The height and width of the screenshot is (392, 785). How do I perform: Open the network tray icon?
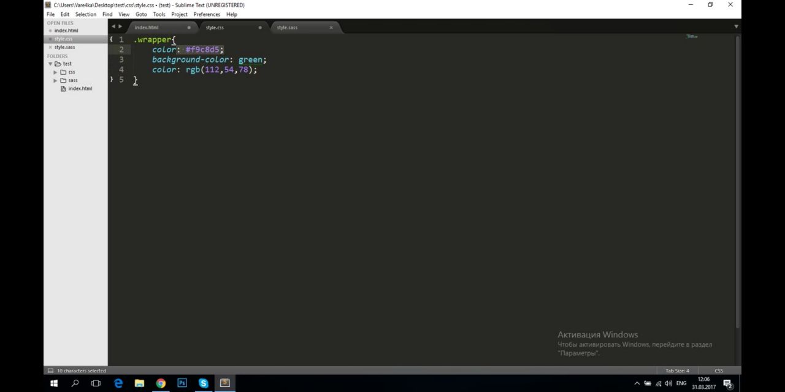coord(658,383)
